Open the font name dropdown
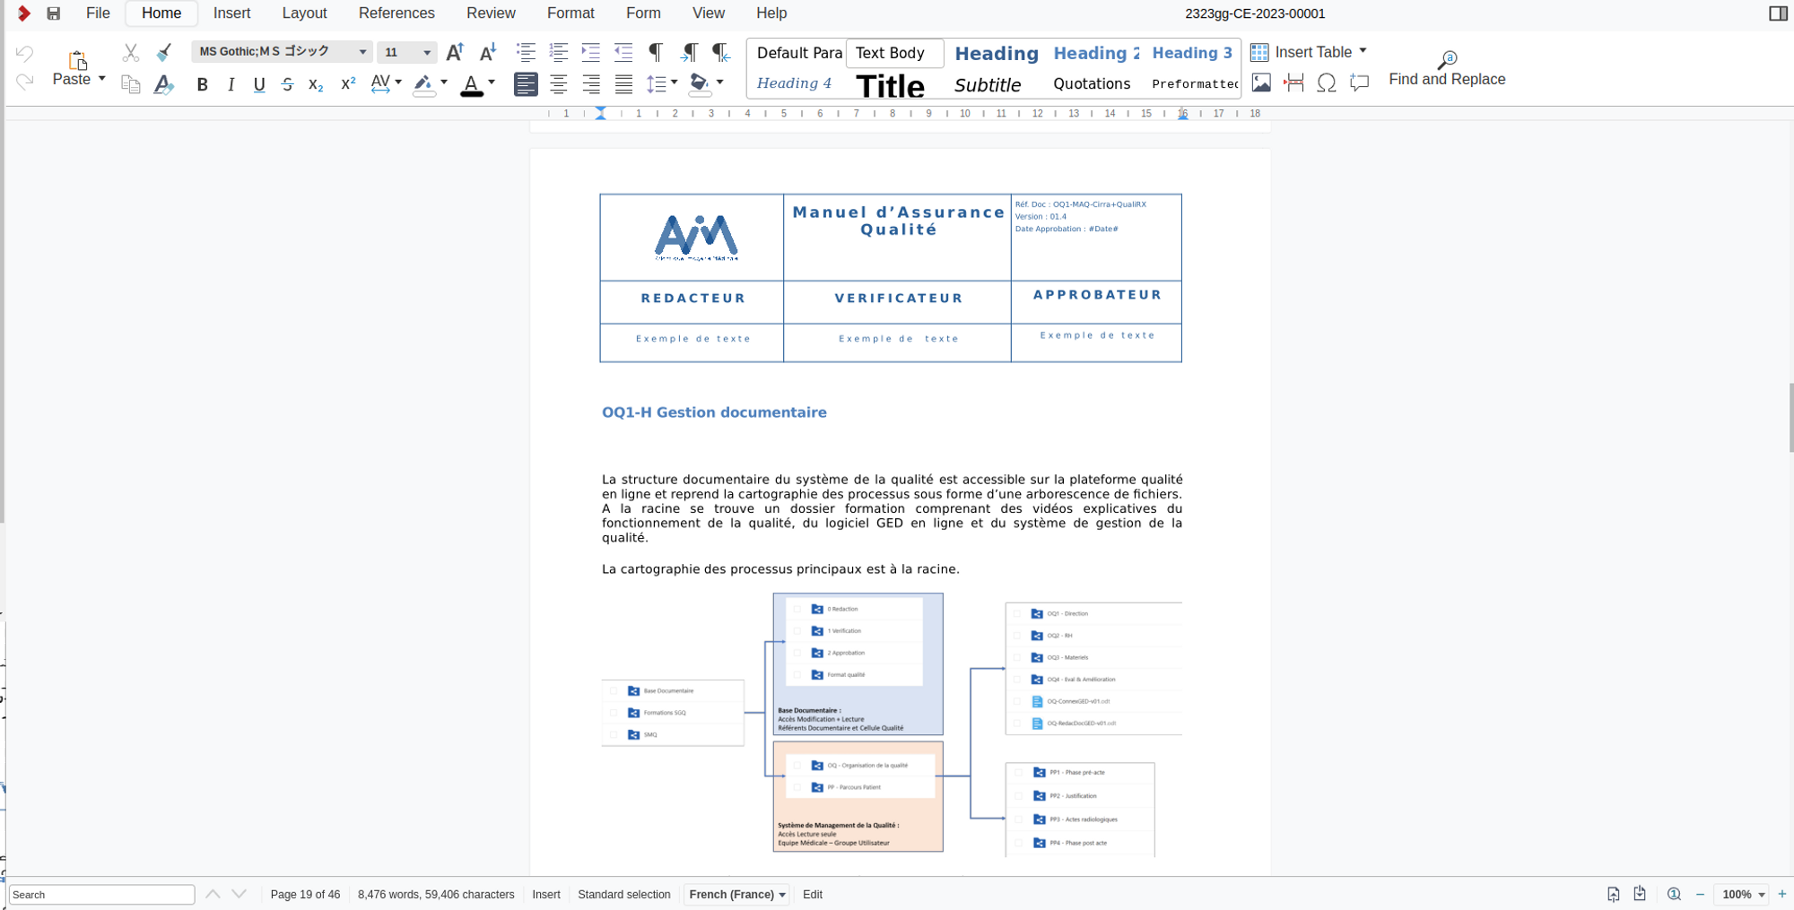Image resolution: width=1794 pixels, height=910 pixels. 362,51
